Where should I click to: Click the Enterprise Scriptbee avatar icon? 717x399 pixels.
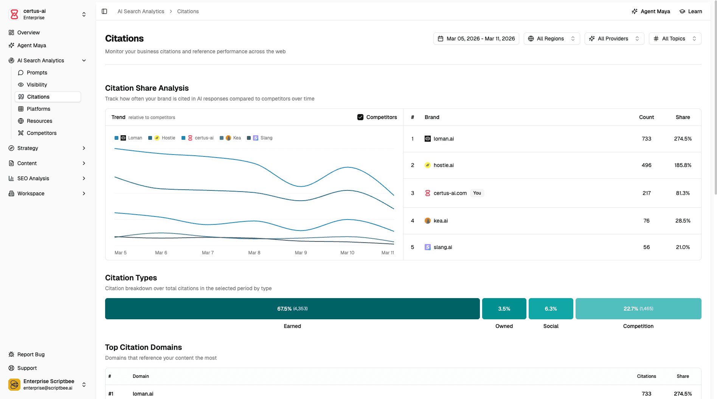coord(14,385)
